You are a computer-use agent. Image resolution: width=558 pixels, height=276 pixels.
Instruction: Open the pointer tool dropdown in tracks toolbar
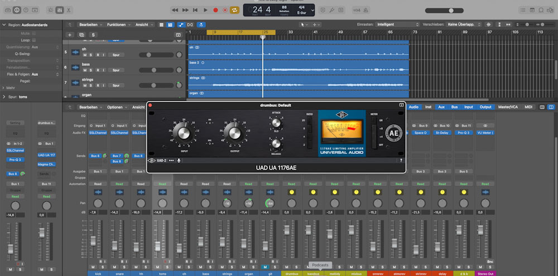tap(304, 25)
